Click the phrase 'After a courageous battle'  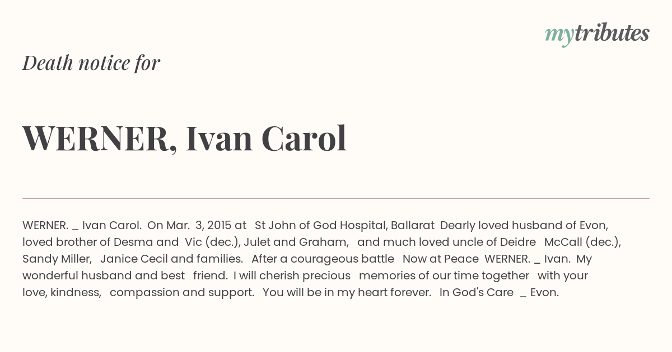point(323,259)
